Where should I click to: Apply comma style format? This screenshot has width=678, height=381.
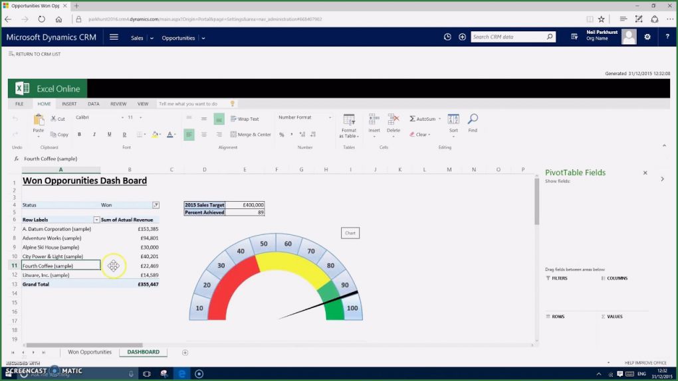(292, 134)
